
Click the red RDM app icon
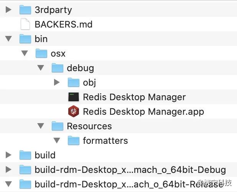(x=74, y=111)
